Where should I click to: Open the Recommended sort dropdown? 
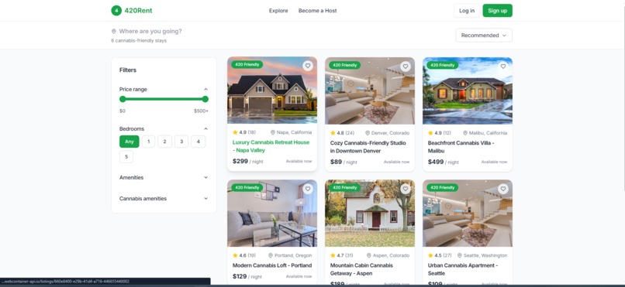point(484,36)
